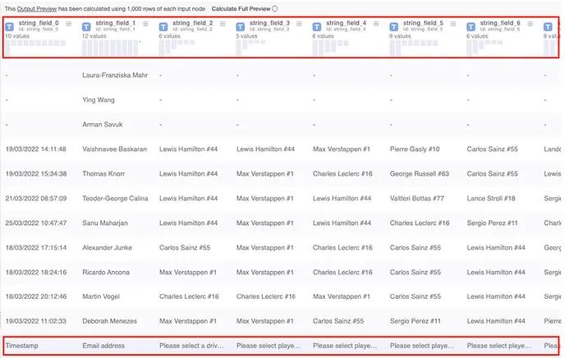569x358 pixels.
Task: Click timestamp '18/03/2022 18:24:16'
Action: pos(36,273)
